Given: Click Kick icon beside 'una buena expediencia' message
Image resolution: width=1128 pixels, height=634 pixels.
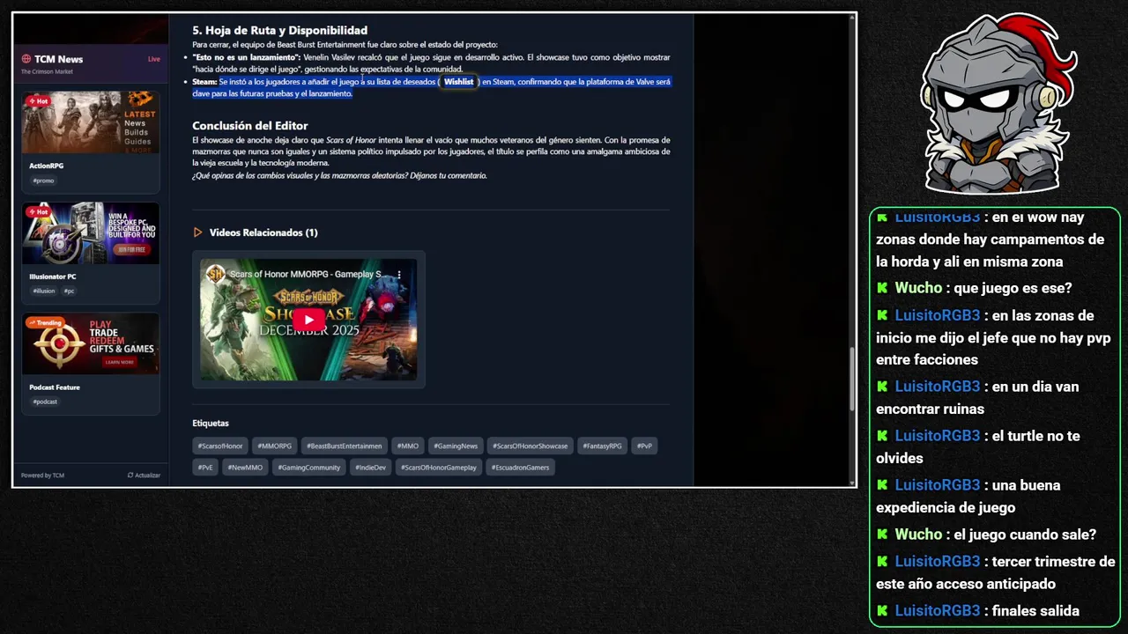Looking at the screenshot, I should click(882, 485).
